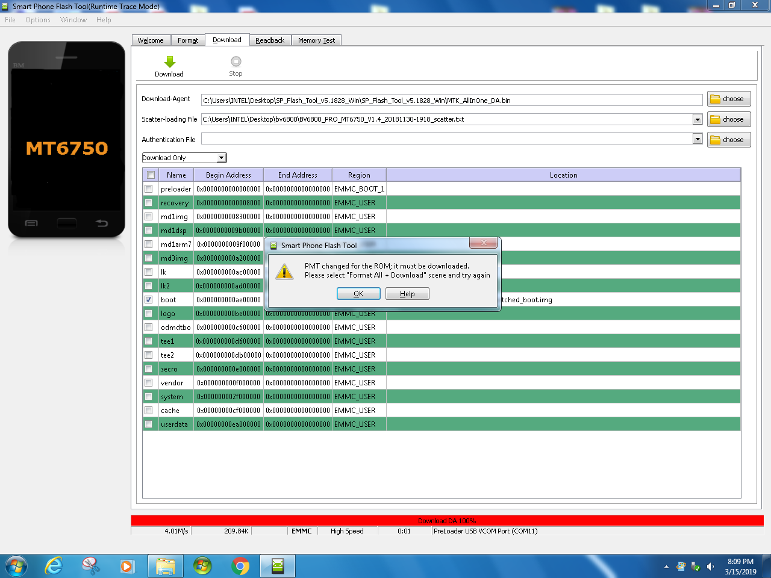Open the Help menu in menu bar
This screenshot has width=771, height=578.
(x=104, y=20)
